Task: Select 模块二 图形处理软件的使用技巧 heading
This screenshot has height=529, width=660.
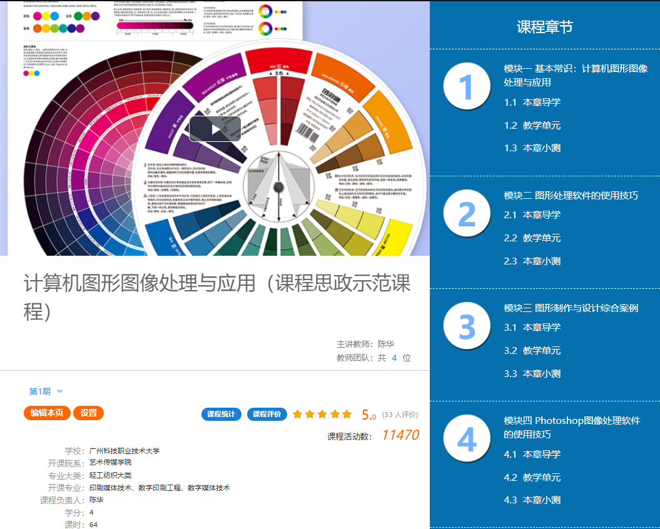Action: [571, 196]
